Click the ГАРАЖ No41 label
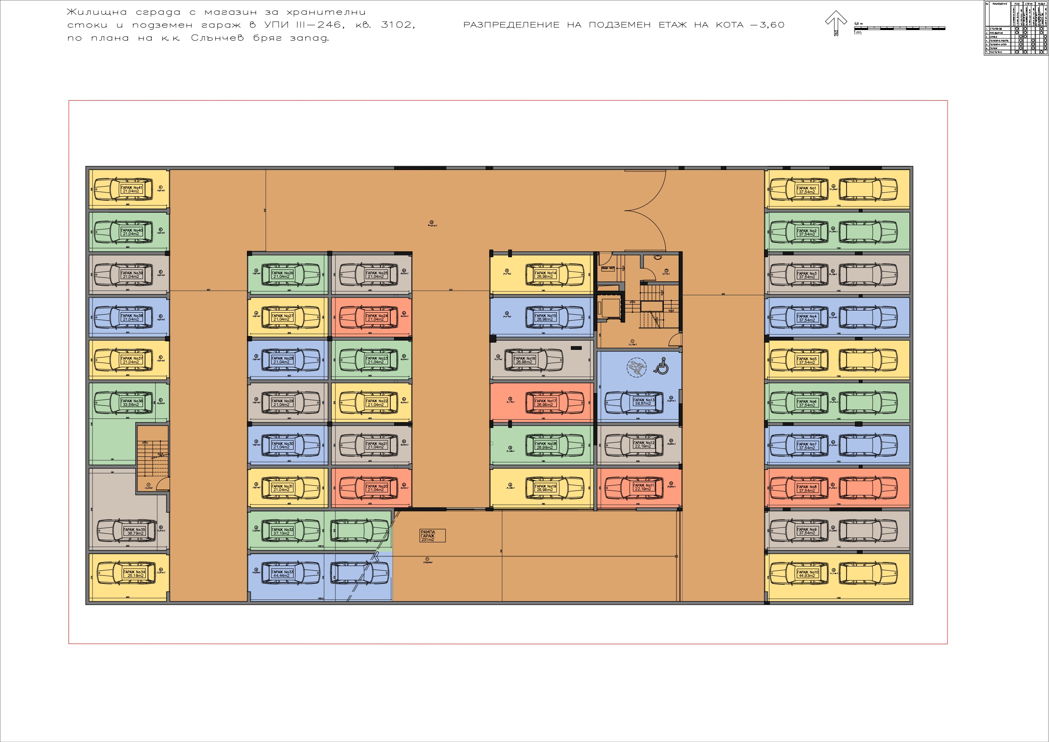The height and width of the screenshot is (742, 1049). tap(131, 189)
